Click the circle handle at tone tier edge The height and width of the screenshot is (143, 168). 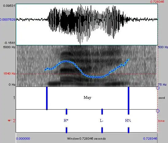click(158, 111)
